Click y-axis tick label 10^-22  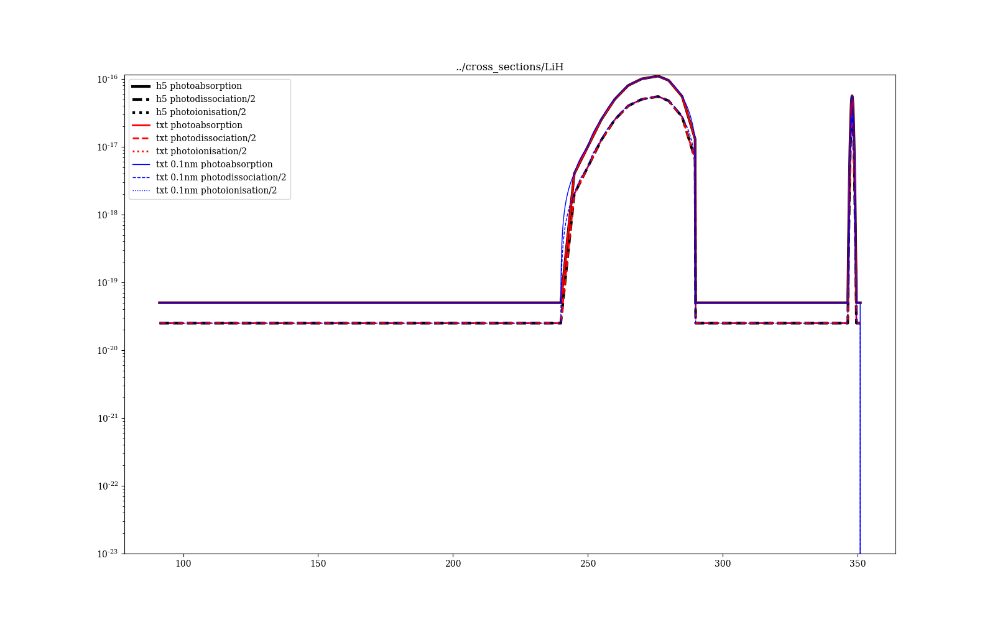coord(108,486)
